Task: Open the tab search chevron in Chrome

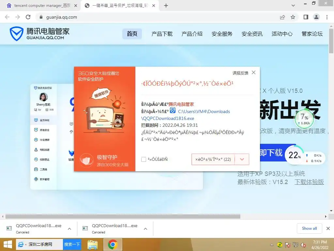Action: 293,6
